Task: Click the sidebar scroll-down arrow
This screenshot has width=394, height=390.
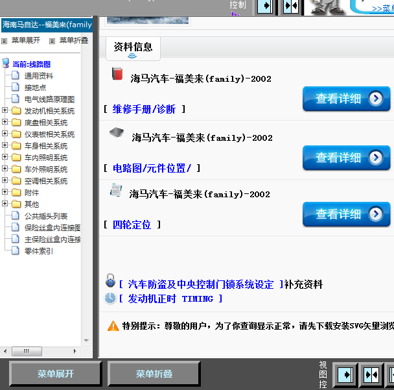Action: 86,341
